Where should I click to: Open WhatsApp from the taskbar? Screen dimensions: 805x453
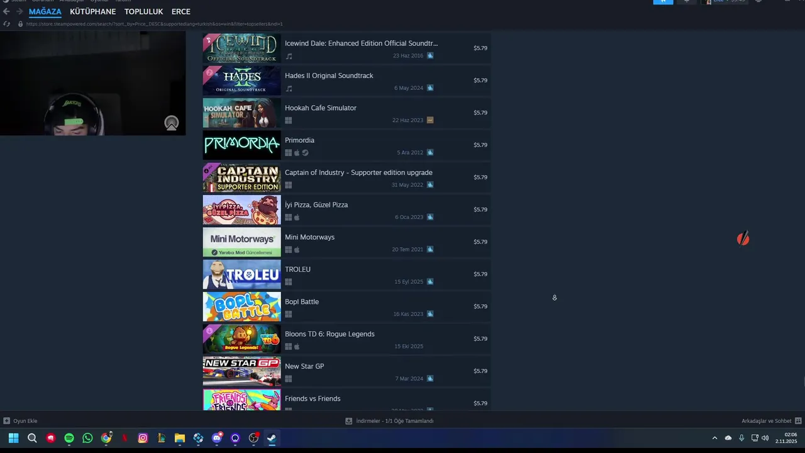click(x=87, y=438)
